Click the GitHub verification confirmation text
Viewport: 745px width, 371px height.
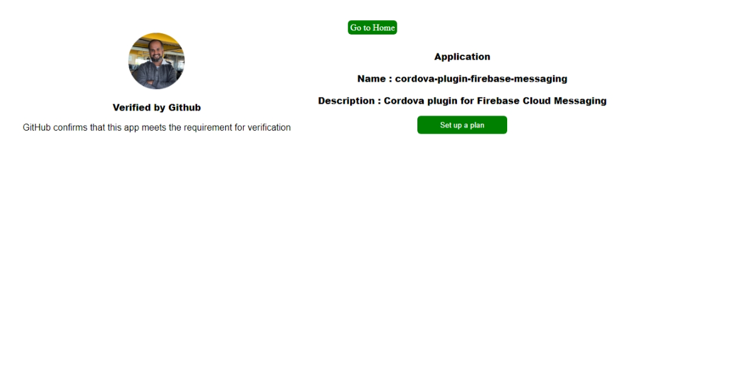[x=156, y=127]
